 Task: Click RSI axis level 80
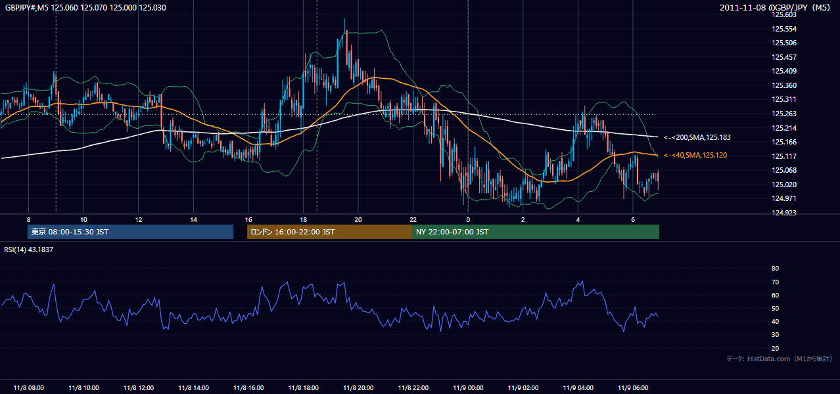click(775, 269)
